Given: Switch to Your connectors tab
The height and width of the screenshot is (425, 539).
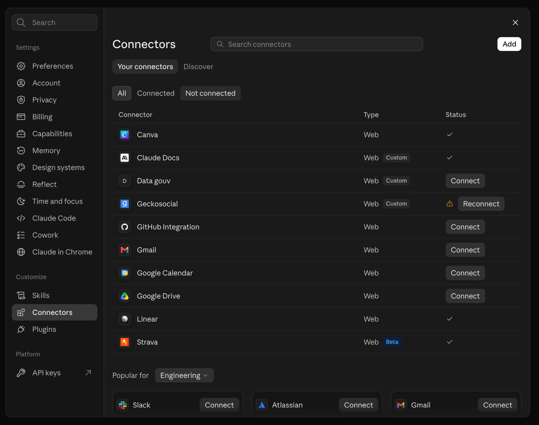Looking at the screenshot, I should point(145,66).
